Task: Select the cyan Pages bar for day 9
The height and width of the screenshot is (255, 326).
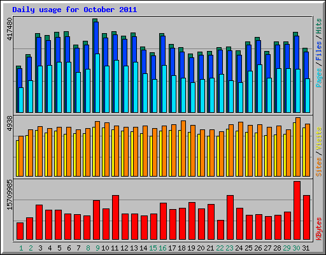Action: [97, 83]
